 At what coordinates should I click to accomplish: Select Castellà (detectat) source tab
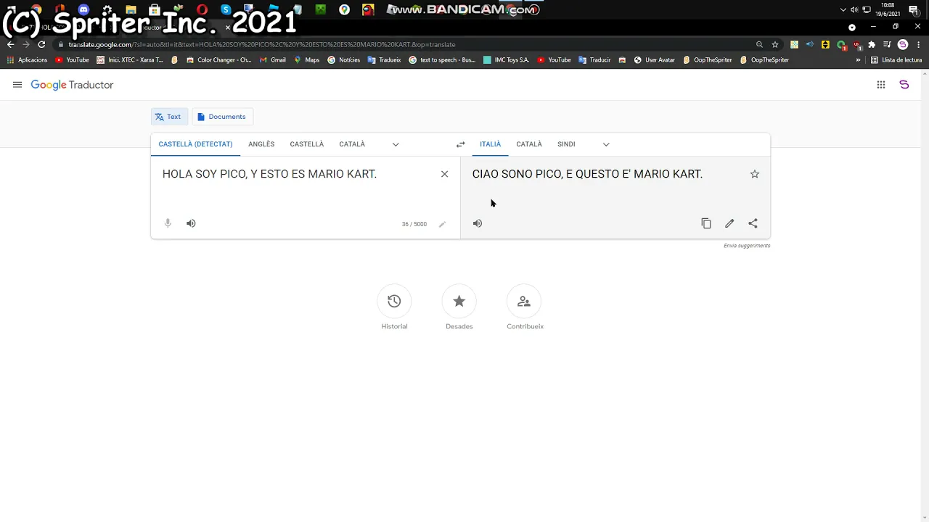(x=195, y=144)
